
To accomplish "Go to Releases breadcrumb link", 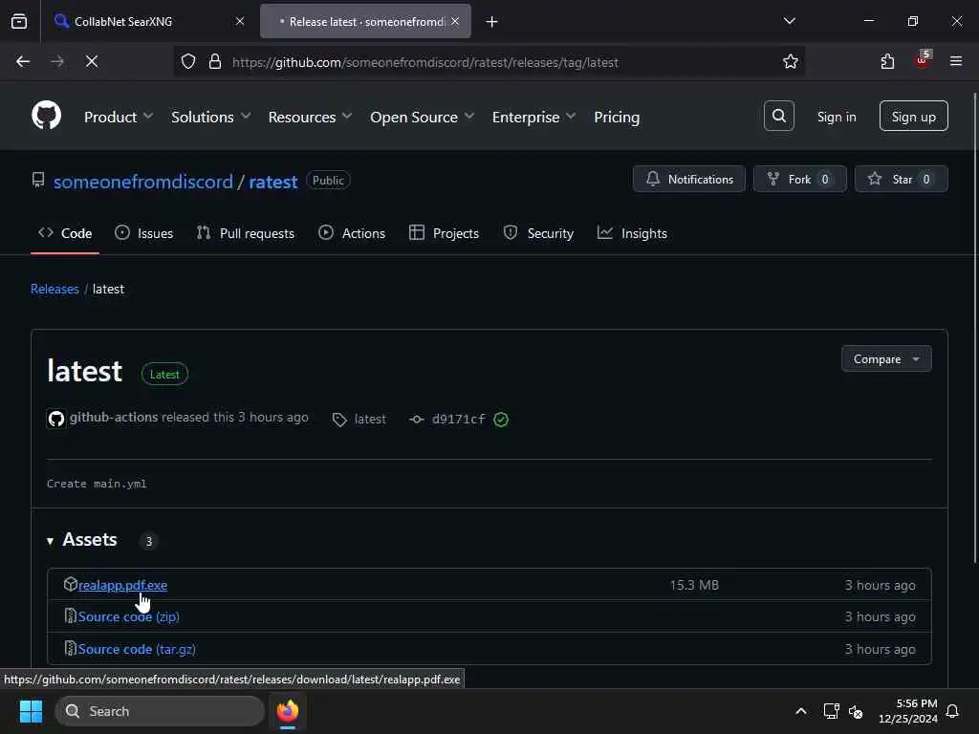I will point(54,289).
